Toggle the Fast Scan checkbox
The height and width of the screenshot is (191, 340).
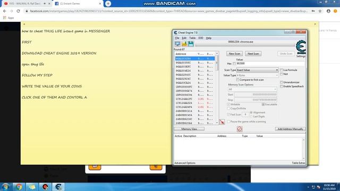(x=228, y=115)
